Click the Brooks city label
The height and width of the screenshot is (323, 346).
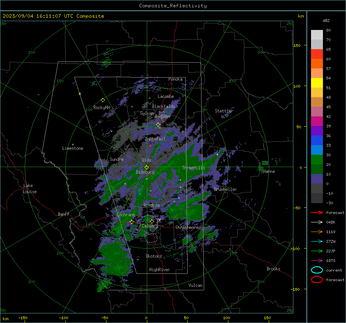(273, 269)
